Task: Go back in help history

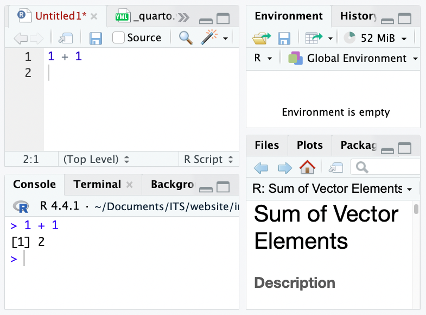Action: (261, 167)
